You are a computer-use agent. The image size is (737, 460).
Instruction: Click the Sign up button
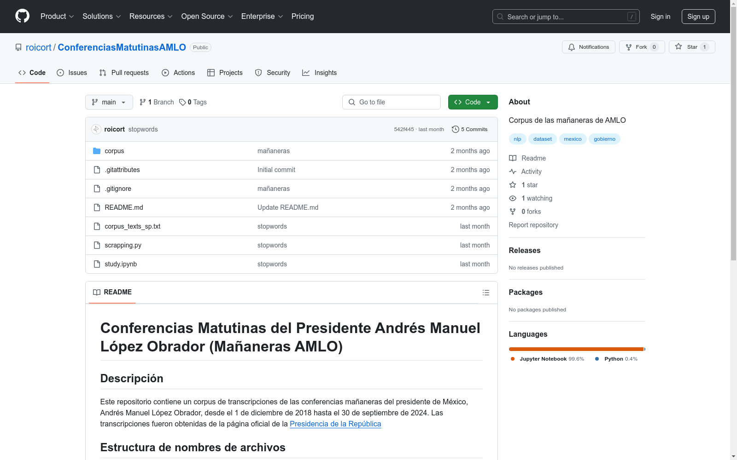pyautogui.click(x=698, y=17)
